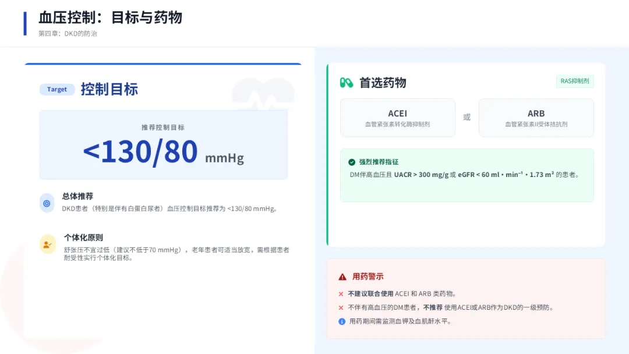This screenshot has width=629, height=354.
Task: Click the slide title 血压控制：目标与药物
Action: [x=110, y=17]
